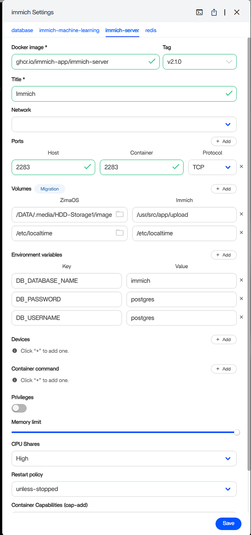
Task: Open the Restart policy unless-stopped dropdown
Action: point(124,489)
